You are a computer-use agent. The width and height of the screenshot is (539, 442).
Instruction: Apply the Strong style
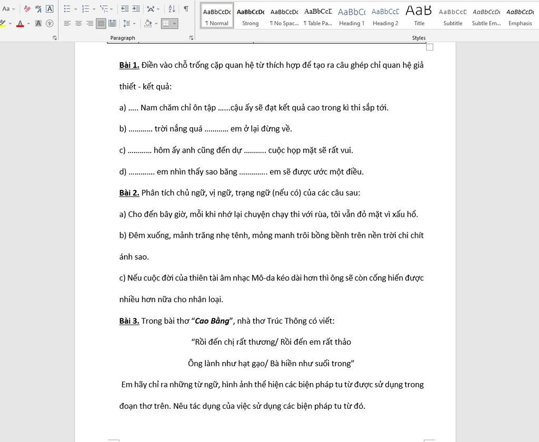click(x=250, y=15)
